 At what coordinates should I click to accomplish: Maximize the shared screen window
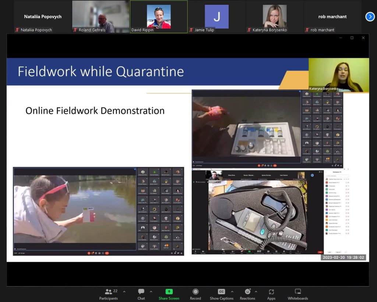352,38
